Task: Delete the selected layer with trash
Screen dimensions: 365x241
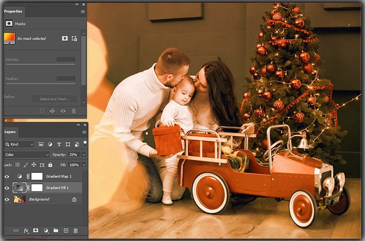Action: pos(75,231)
